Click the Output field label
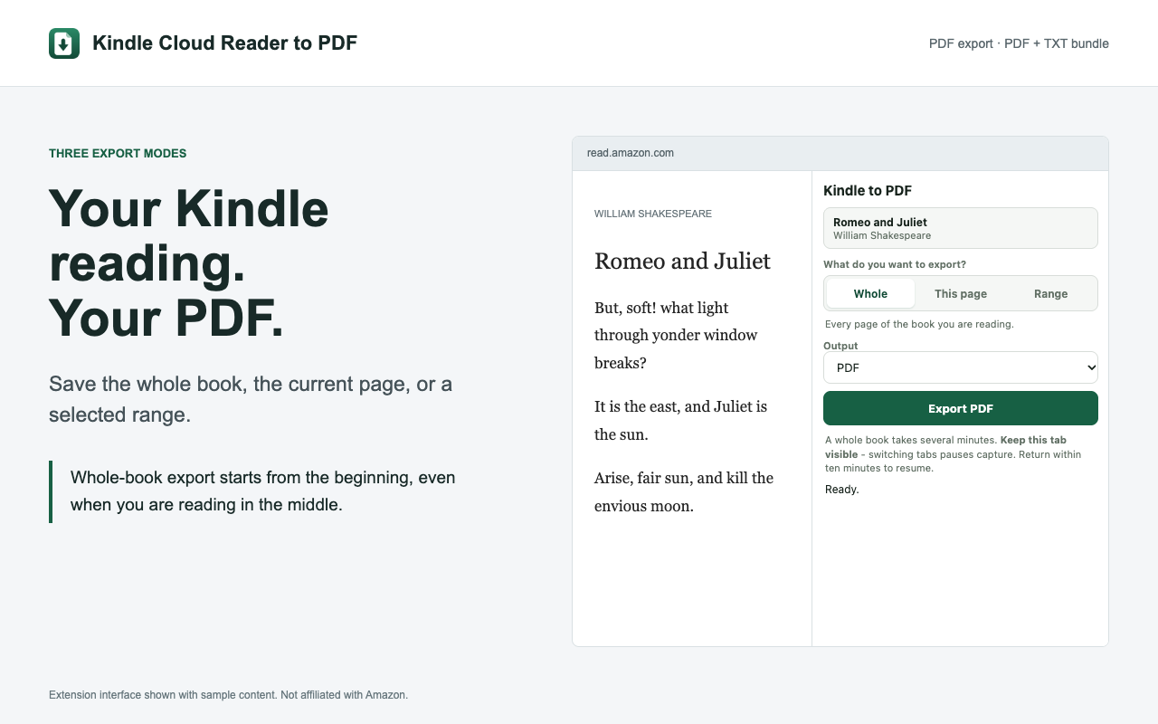Viewport: 1158px width, 724px height. click(x=840, y=346)
